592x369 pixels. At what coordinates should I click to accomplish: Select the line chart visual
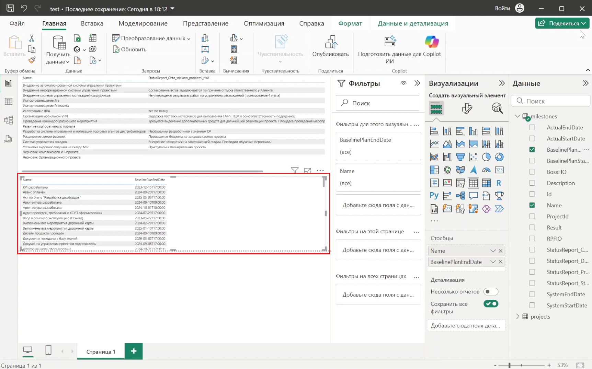coord(434,144)
